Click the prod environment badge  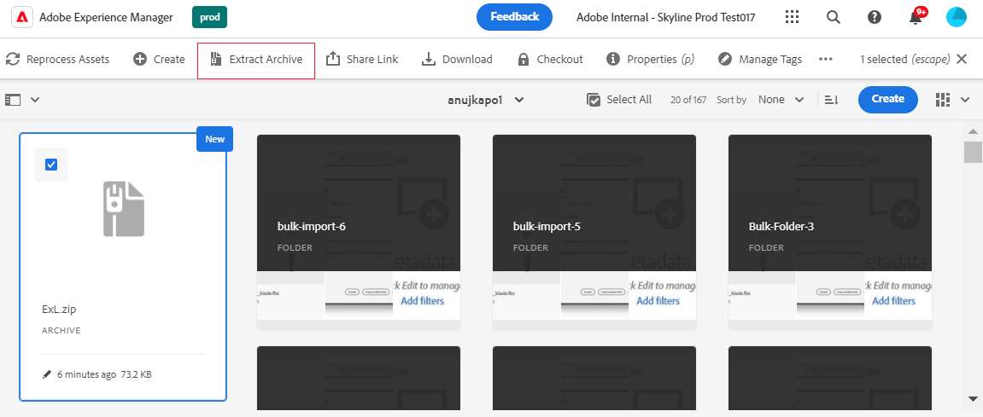[209, 18]
